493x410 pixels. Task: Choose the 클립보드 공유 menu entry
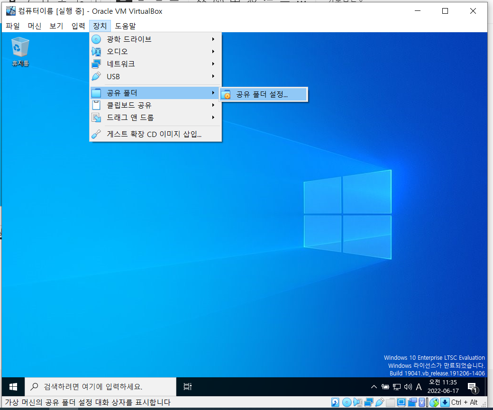(x=156, y=105)
